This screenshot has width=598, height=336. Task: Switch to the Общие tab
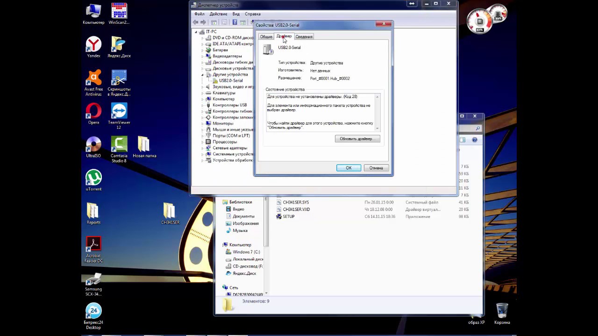click(x=266, y=37)
